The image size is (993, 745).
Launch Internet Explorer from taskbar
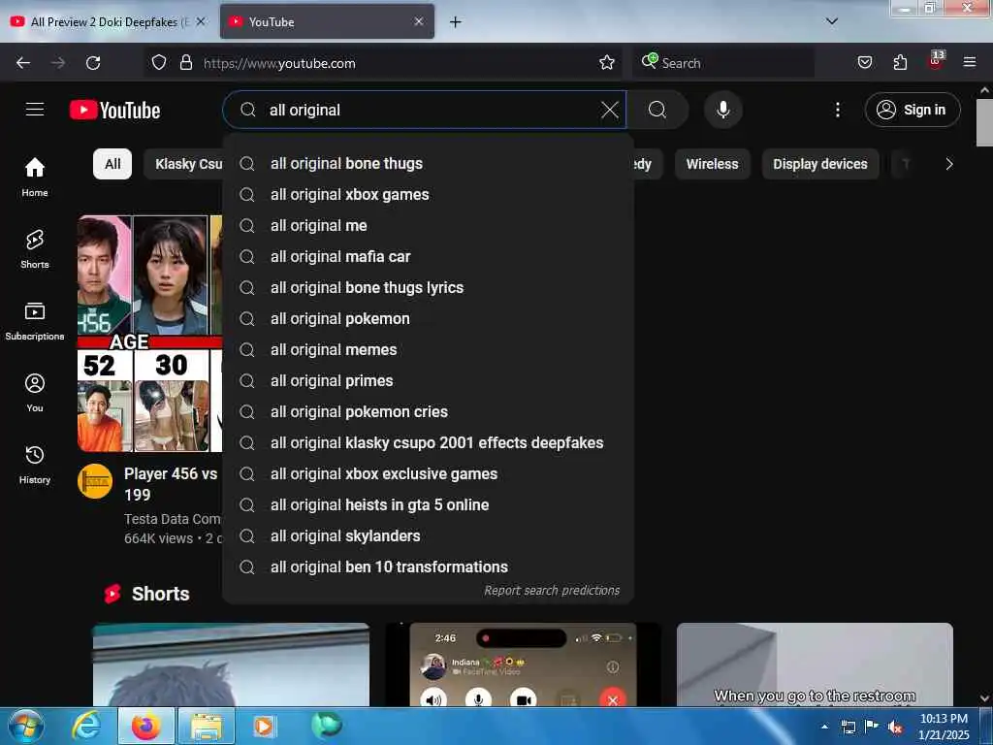(x=85, y=726)
